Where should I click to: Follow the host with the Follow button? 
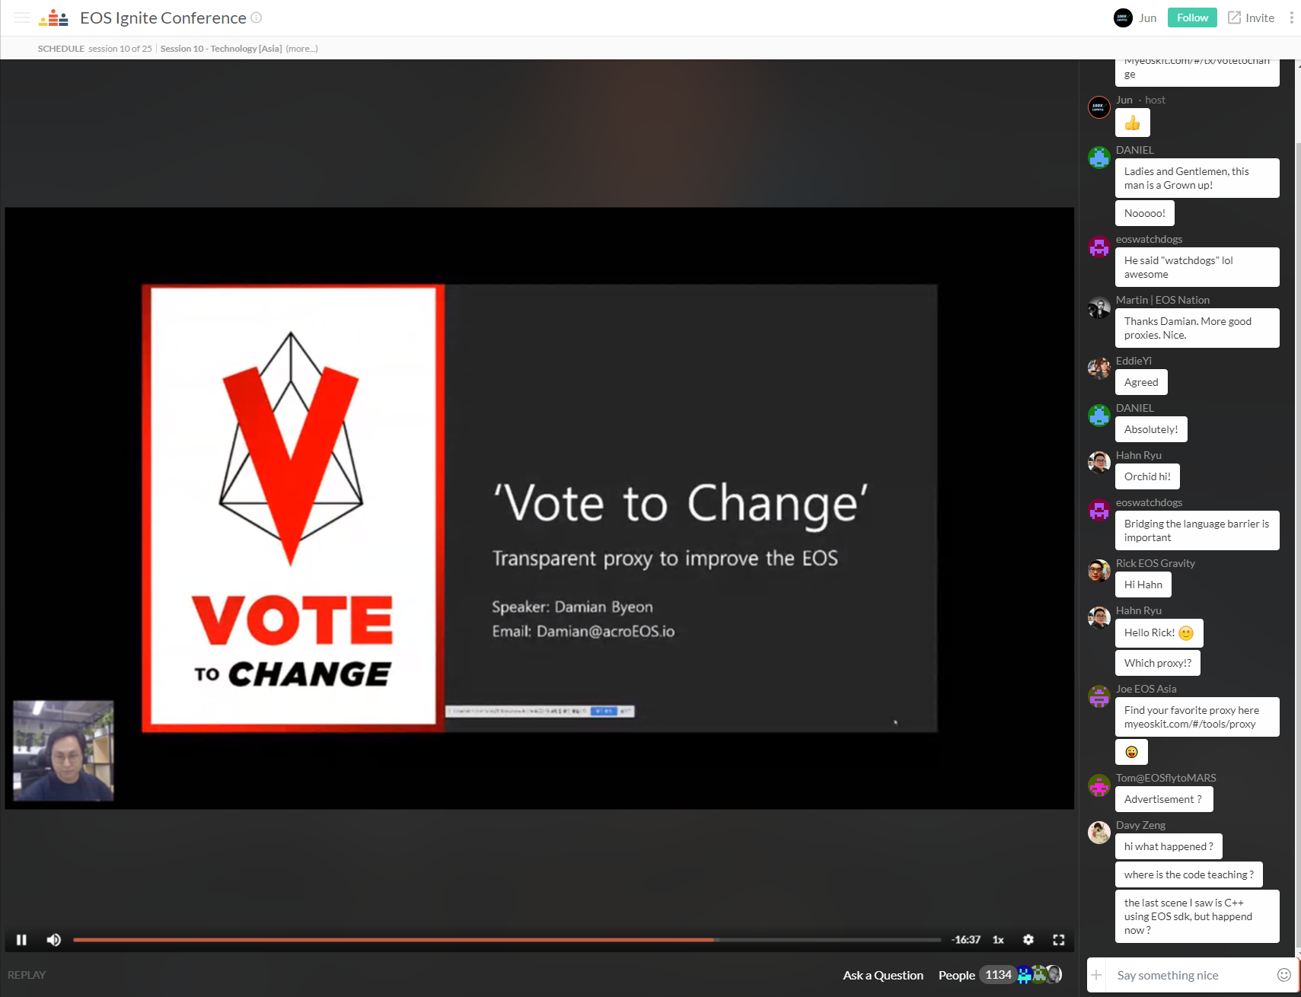point(1192,18)
